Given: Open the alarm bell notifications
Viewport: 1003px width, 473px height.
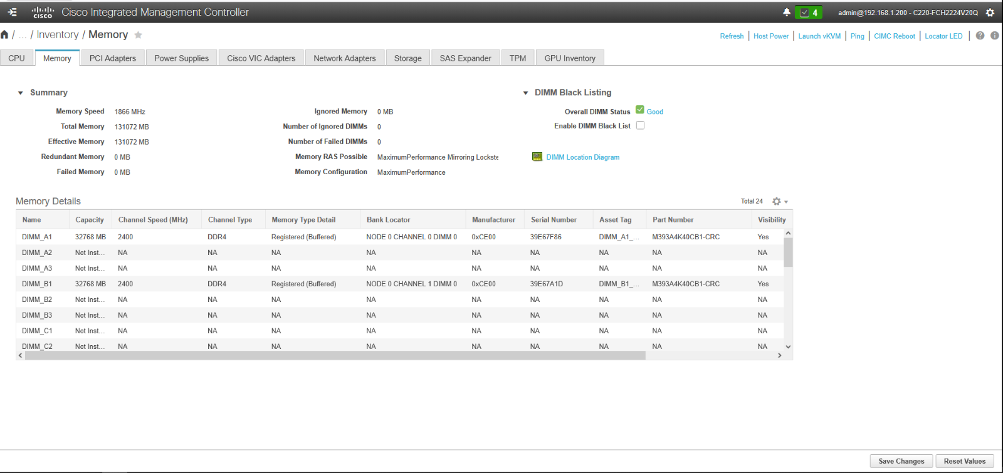Looking at the screenshot, I should (x=786, y=12).
